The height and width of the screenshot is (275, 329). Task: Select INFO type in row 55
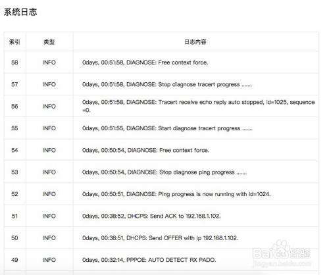click(49, 128)
